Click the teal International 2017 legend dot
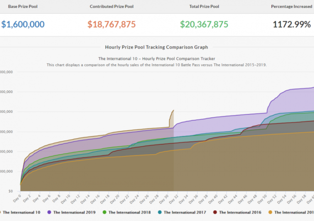 pyautogui.click(x=159, y=212)
